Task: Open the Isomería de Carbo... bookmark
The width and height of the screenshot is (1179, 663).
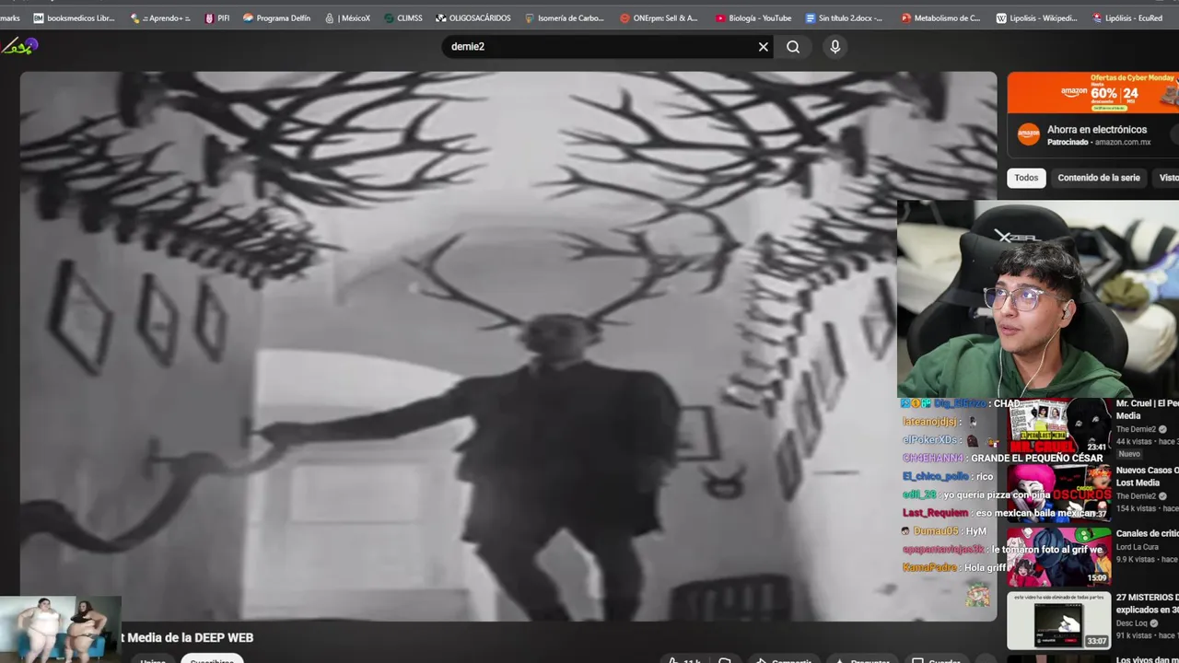Action: (565, 17)
